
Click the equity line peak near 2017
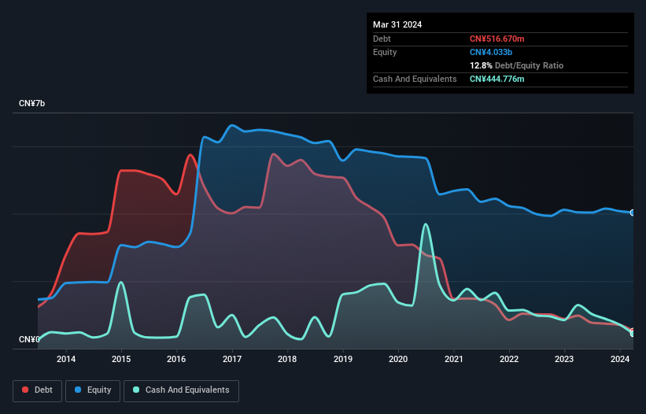click(x=232, y=125)
